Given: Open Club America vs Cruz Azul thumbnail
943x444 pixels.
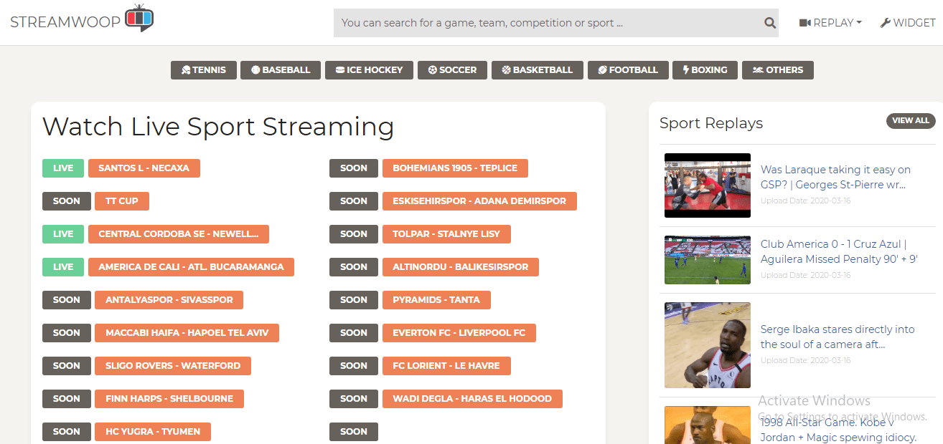Looking at the screenshot, I should 708,260.
